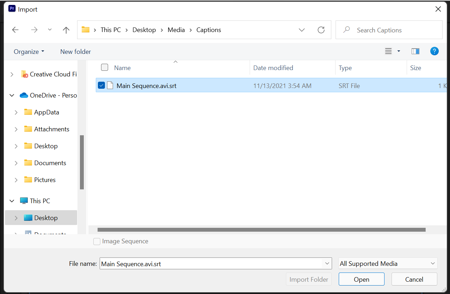Viewport: 450px width, 294px height.
Task: Click the SRT file document icon
Action: pos(110,85)
